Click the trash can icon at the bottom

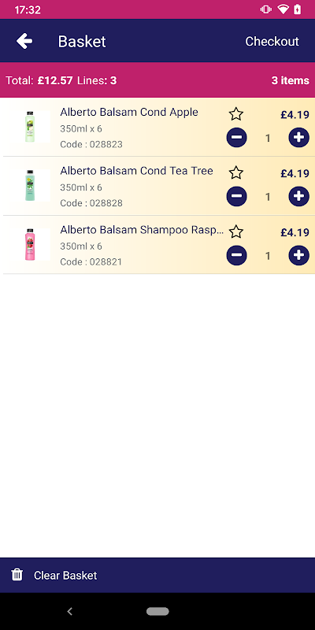pyautogui.click(x=17, y=575)
